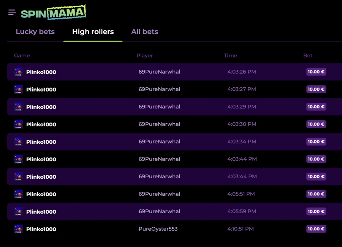Image resolution: width=342 pixels, height=247 pixels.
Task: Select player 69PureNarwhal at 4:05:59 PM
Action: 160,211
